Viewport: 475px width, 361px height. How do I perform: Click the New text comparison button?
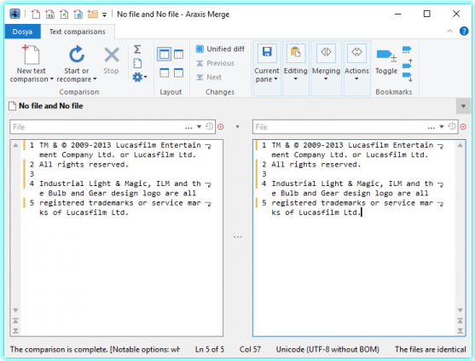[32, 64]
